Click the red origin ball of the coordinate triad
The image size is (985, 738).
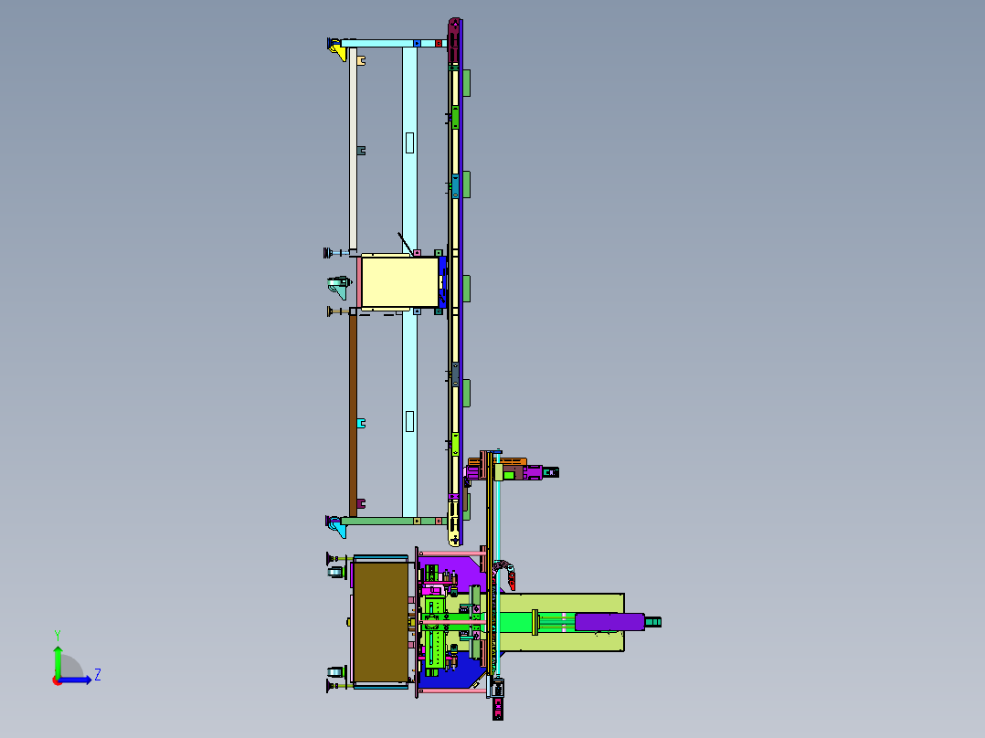click(x=57, y=680)
